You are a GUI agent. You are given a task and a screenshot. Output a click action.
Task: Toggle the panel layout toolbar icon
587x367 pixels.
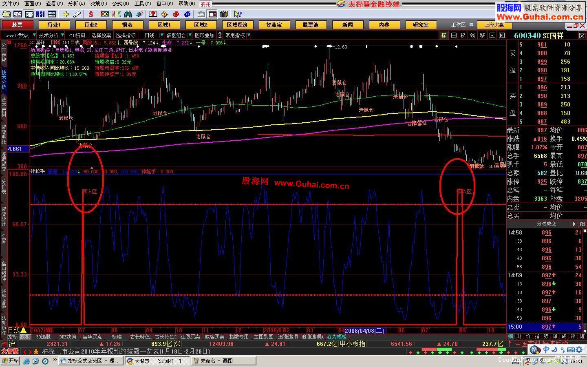coord(212,14)
